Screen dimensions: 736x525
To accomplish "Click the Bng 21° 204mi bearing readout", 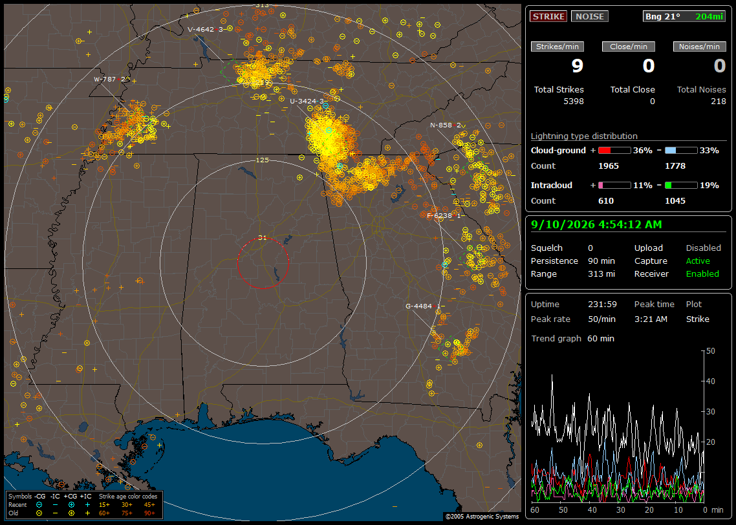I will [x=684, y=16].
